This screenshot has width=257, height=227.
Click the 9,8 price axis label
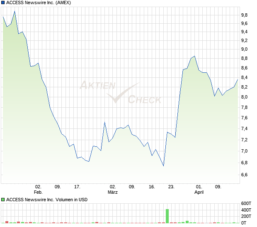(244, 15)
